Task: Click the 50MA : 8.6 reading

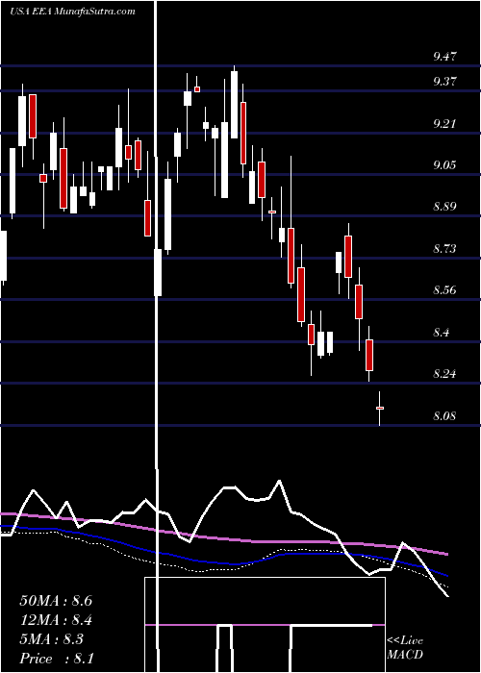Action: point(56,601)
